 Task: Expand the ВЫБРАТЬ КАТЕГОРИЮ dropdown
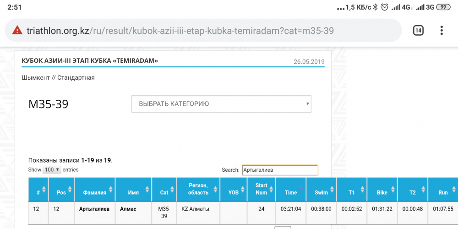pyautogui.click(x=221, y=104)
